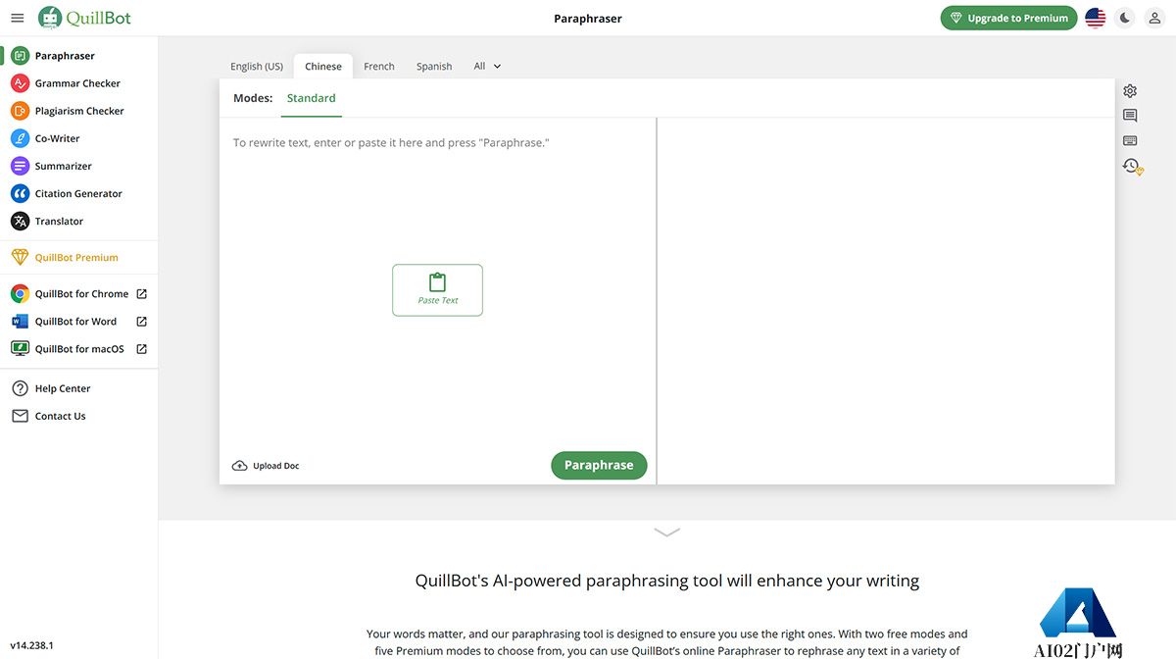Open external link icon next to Chrome
The height and width of the screenshot is (659, 1176).
tap(141, 293)
